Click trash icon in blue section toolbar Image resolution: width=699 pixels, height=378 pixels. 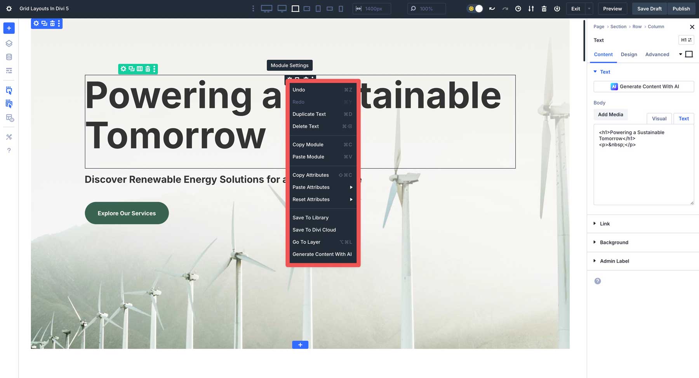pos(52,23)
